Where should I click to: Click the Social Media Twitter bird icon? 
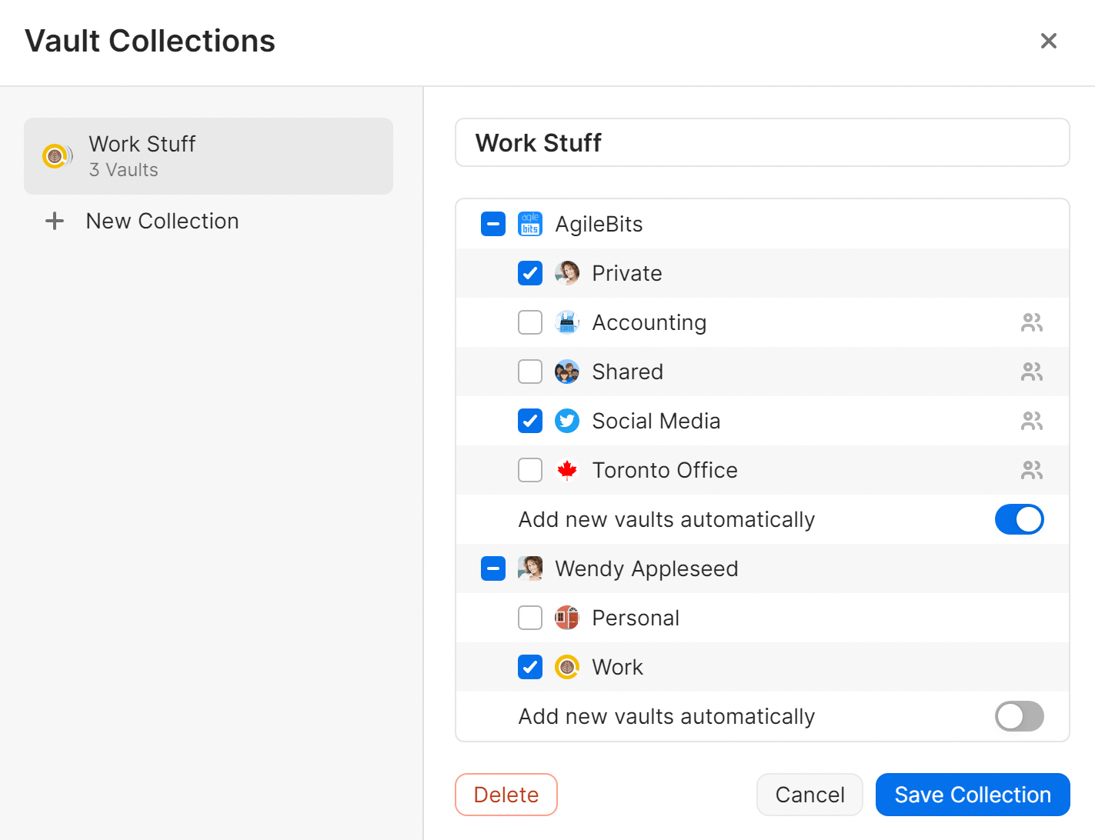[x=567, y=421]
